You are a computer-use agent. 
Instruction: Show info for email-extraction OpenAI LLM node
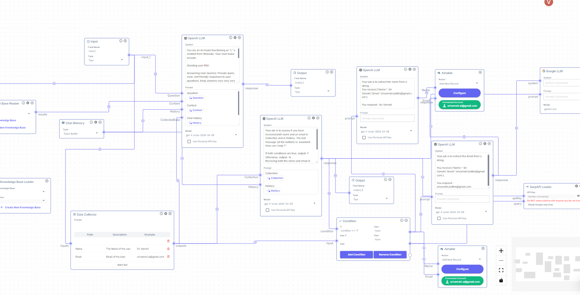coord(480,144)
